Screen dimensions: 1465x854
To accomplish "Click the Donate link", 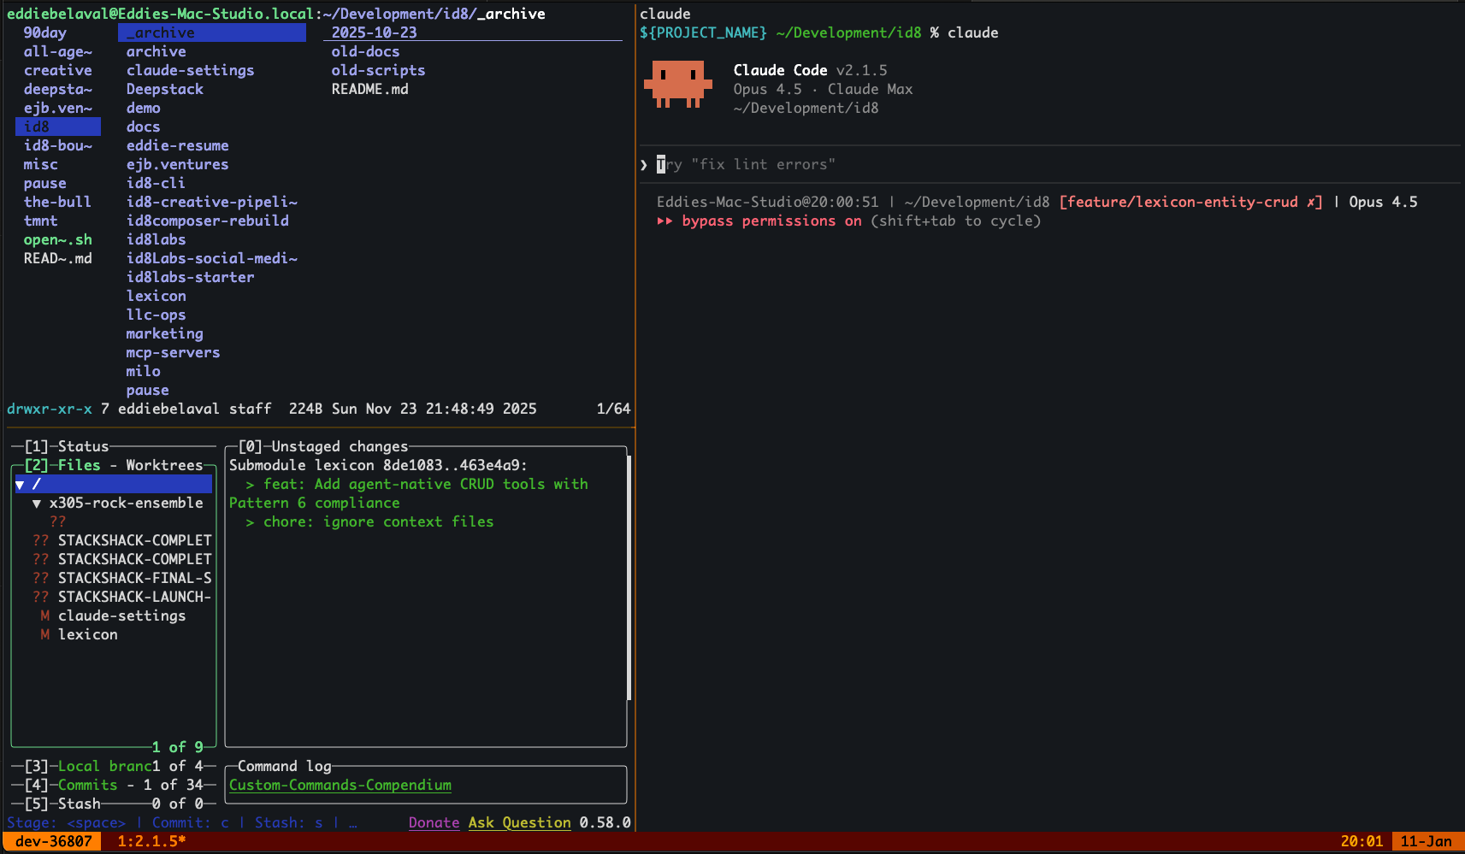I will click(x=434, y=822).
